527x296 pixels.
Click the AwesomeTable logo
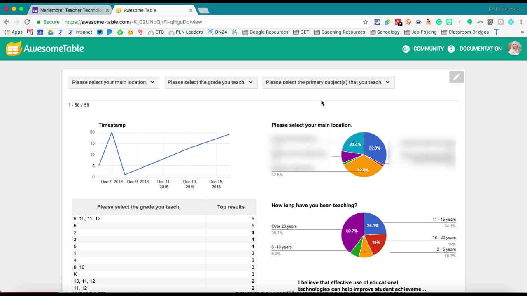(x=45, y=49)
